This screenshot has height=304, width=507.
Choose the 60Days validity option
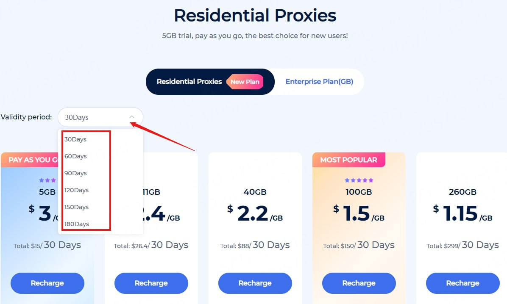[x=75, y=156]
